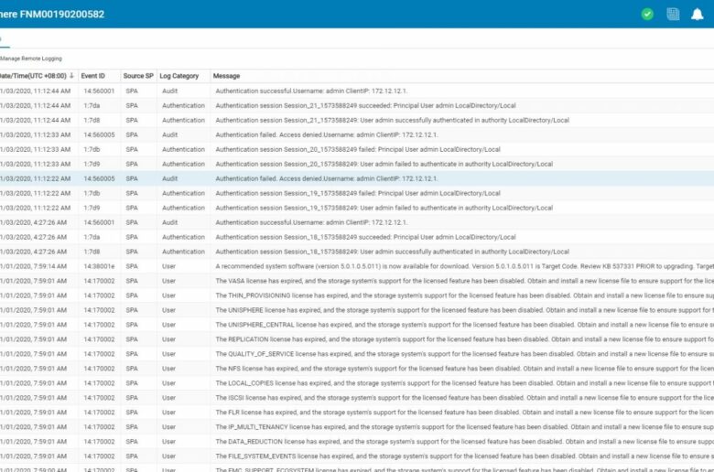Click event ID 1:7da in Session_21 row
This screenshot has height=472, width=714.
[92, 105]
